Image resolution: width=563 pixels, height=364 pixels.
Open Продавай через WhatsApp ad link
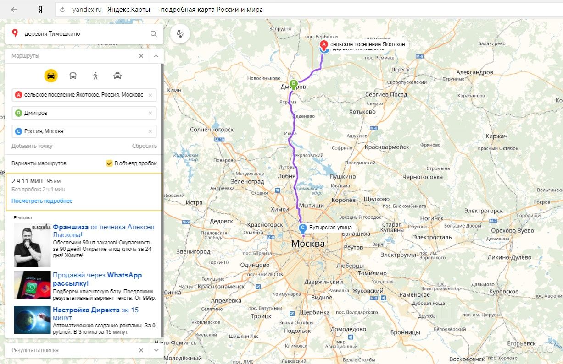pyautogui.click(x=97, y=279)
